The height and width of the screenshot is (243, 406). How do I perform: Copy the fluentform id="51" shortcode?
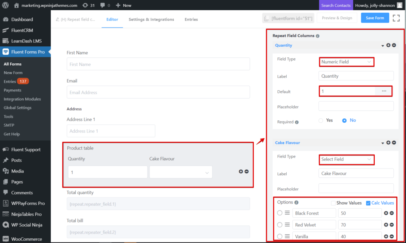pyautogui.click(x=288, y=18)
